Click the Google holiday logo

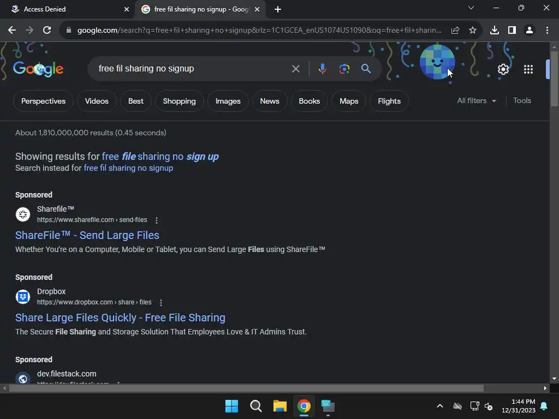[x=38, y=69]
